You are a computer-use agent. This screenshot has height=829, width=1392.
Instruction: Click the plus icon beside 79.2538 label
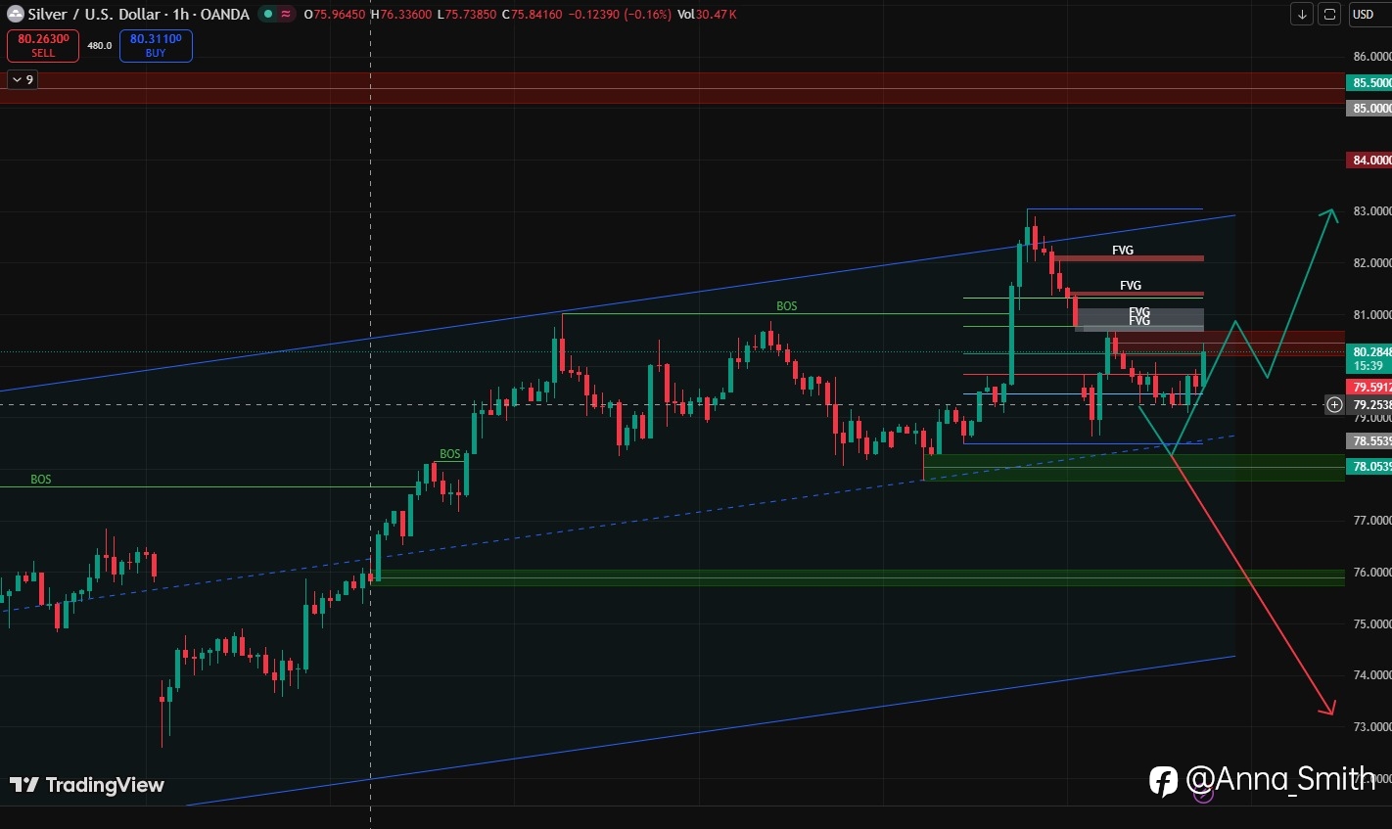[x=1334, y=404]
